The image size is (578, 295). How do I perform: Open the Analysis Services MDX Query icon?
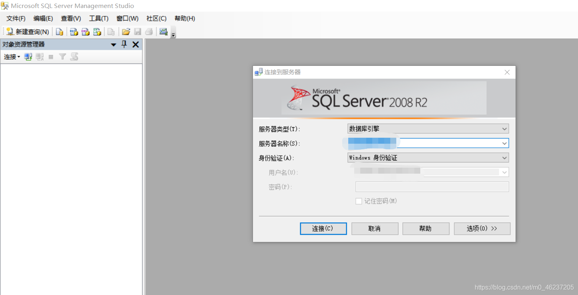point(74,32)
